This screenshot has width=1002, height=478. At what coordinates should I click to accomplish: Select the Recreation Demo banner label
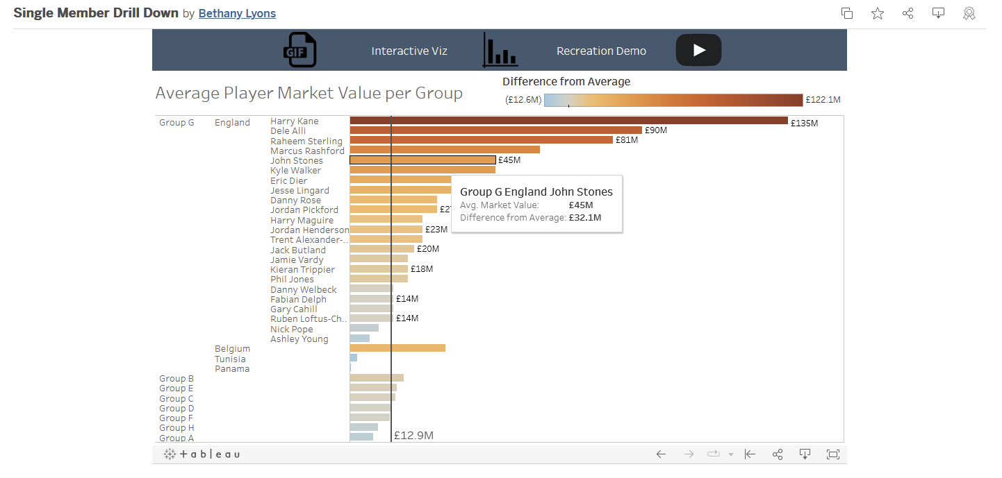pos(601,51)
